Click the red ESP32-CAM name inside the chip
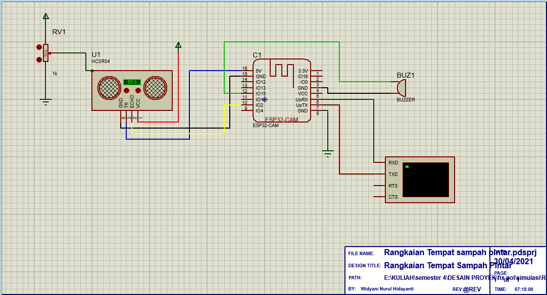This screenshot has width=547, height=295. pyautogui.click(x=281, y=120)
